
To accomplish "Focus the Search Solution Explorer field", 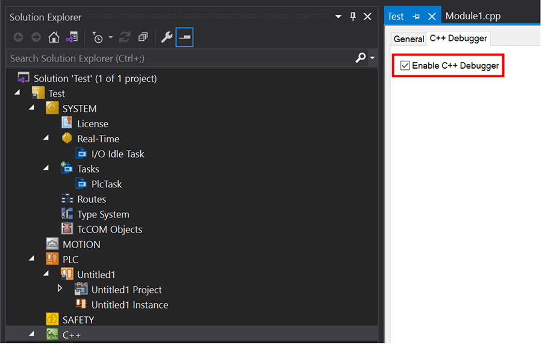I will [x=179, y=58].
